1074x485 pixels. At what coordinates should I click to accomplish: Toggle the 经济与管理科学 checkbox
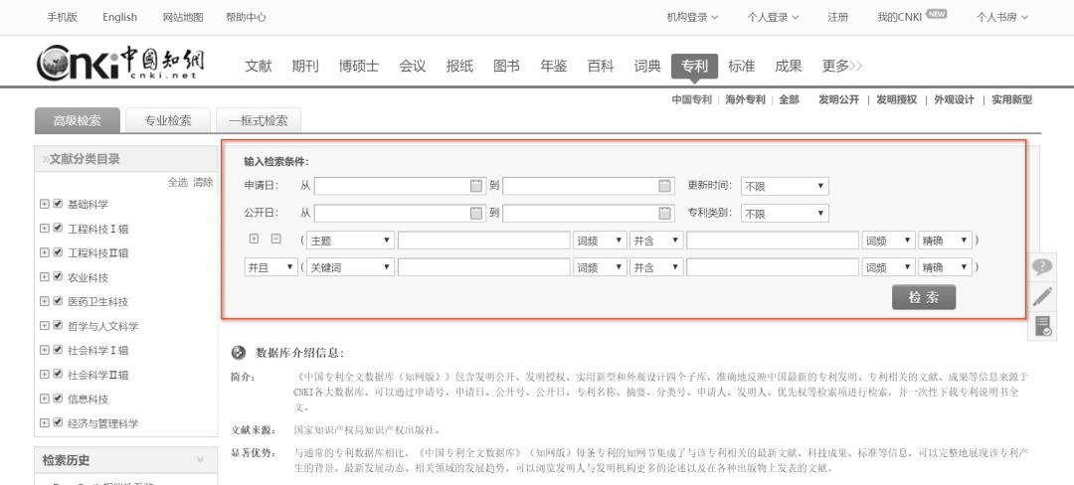point(59,422)
